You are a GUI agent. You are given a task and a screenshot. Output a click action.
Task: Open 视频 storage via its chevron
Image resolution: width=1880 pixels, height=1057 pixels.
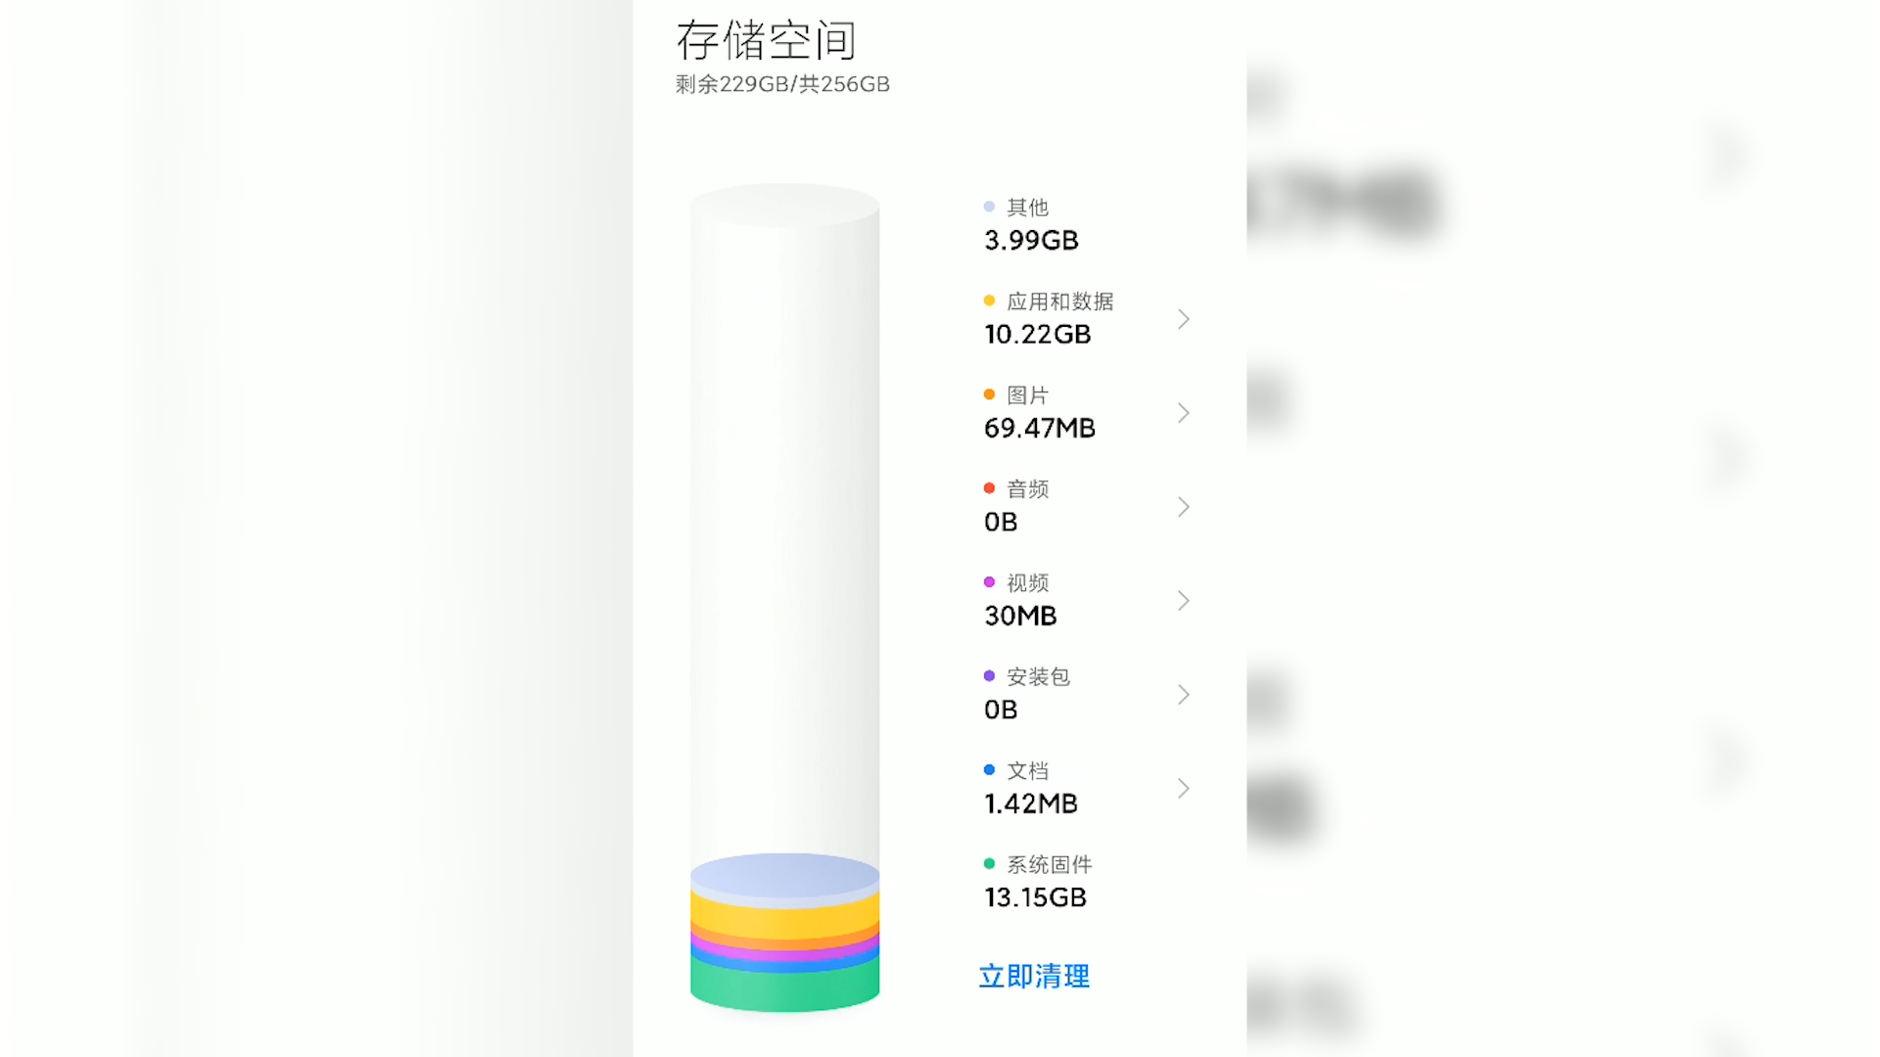click(1183, 601)
